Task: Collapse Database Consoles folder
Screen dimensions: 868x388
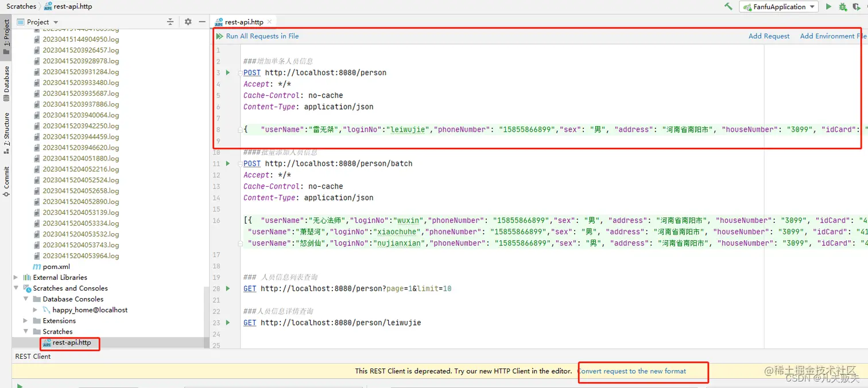Action: tap(25, 299)
